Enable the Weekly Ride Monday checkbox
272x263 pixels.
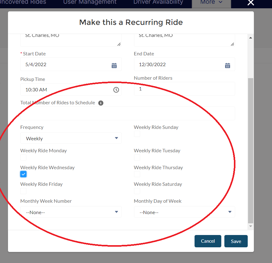pyautogui.click(x=23, y=157)
